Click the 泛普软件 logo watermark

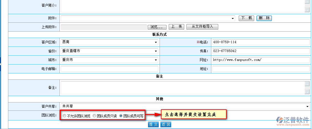[293, 121]
